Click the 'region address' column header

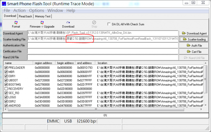point(44,63)
